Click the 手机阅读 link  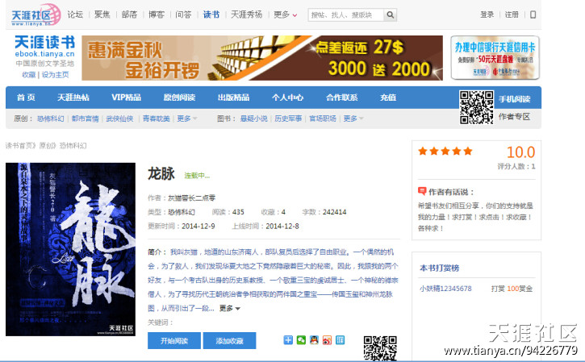tap(515, 99)
